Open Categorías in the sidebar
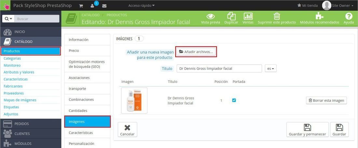This screenshot has width=358, height=148. [12, 58]
